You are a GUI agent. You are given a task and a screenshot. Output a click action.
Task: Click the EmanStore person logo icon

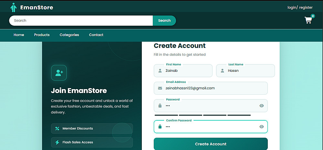(13, 8)
